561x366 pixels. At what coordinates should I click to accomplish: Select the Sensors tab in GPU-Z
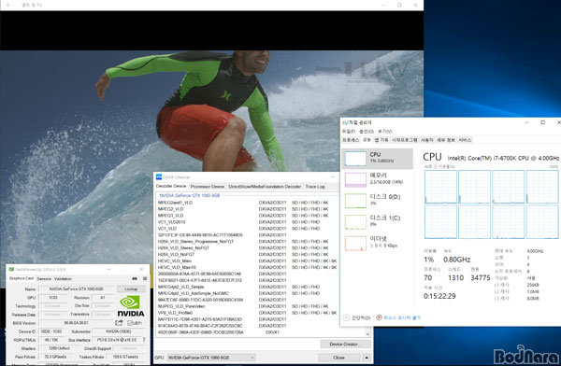click(44, 278)
